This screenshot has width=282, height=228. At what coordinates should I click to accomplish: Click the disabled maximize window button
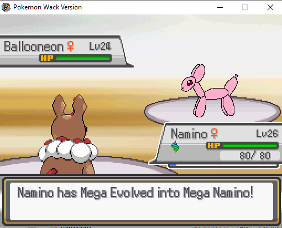[245, 7]
